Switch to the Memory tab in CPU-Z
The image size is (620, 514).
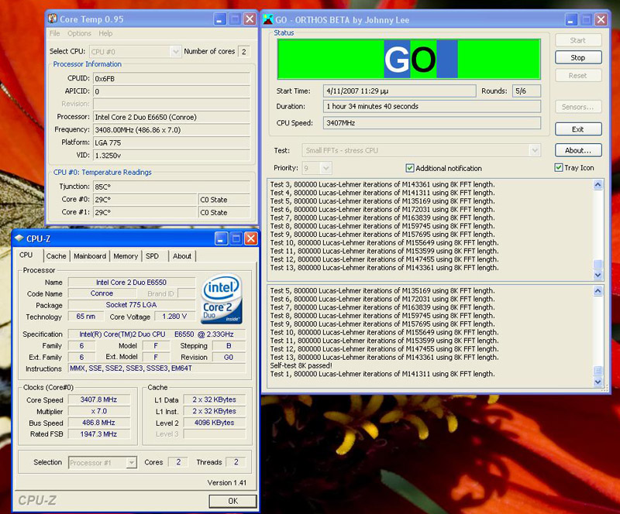[126, 256]
